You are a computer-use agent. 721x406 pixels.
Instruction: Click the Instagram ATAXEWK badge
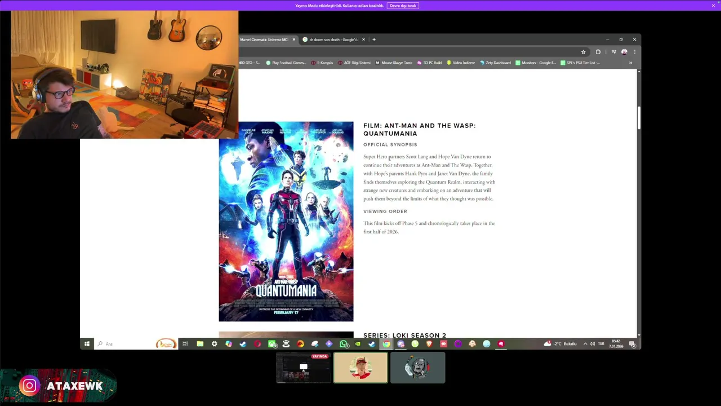click(59, 386)
